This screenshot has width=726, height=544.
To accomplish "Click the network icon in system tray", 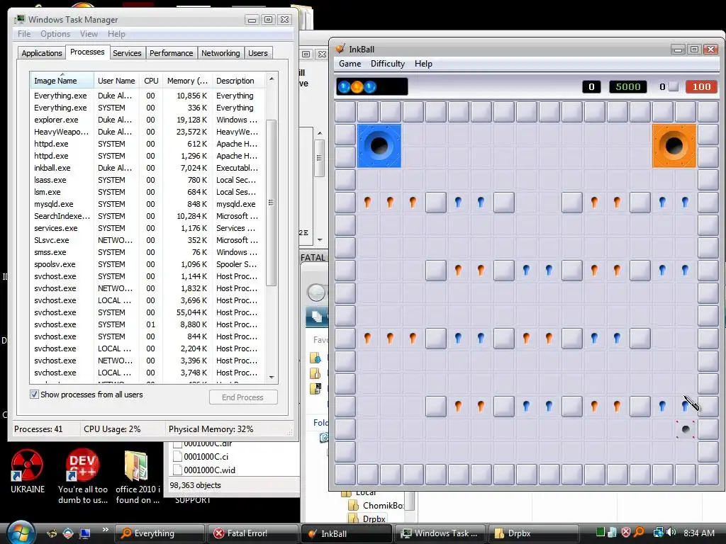I will click(658, 533).
